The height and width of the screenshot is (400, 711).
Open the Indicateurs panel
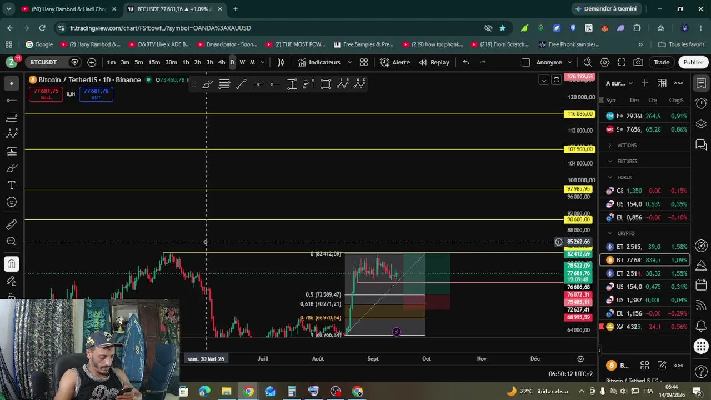(319, 62)
